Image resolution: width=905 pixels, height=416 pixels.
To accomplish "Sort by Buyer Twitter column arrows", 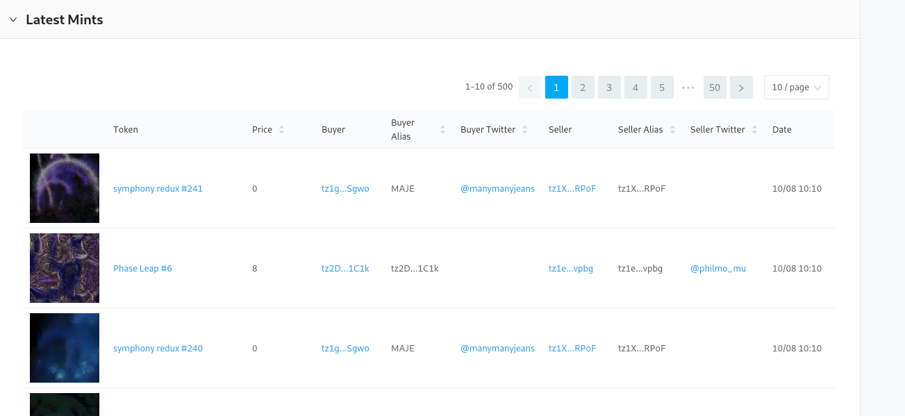I will 525,130.
